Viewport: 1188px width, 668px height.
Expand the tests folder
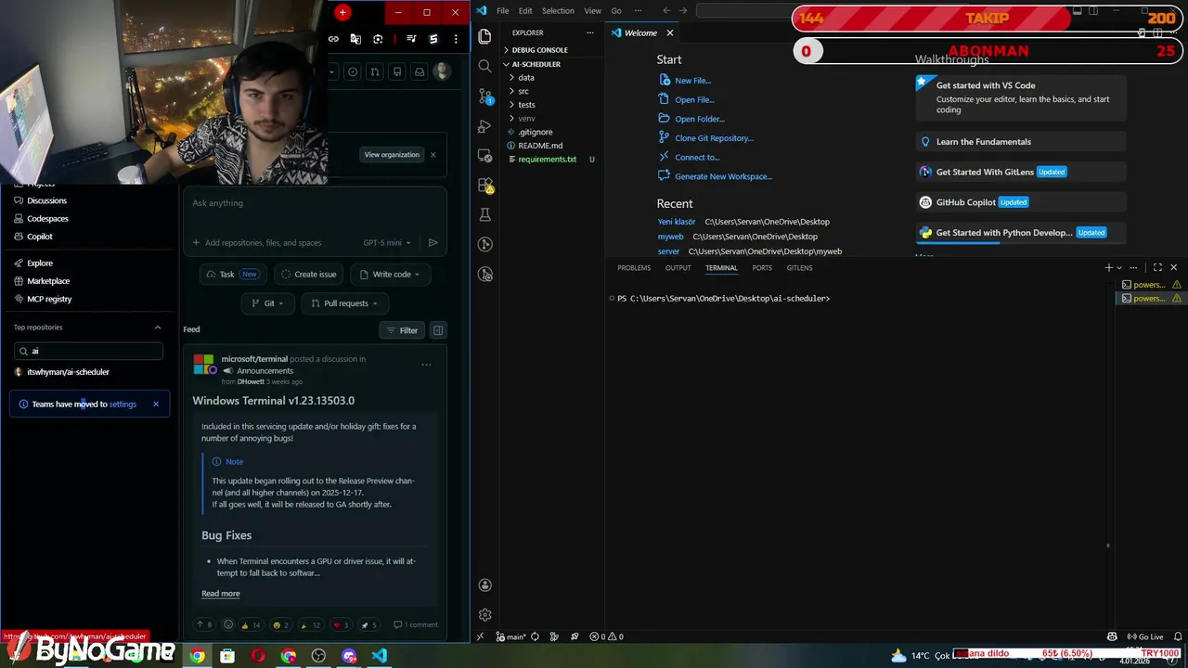tap(525, 105)
